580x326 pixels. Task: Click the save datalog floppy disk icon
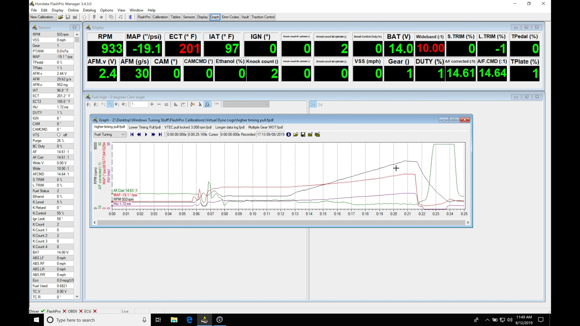303,135
